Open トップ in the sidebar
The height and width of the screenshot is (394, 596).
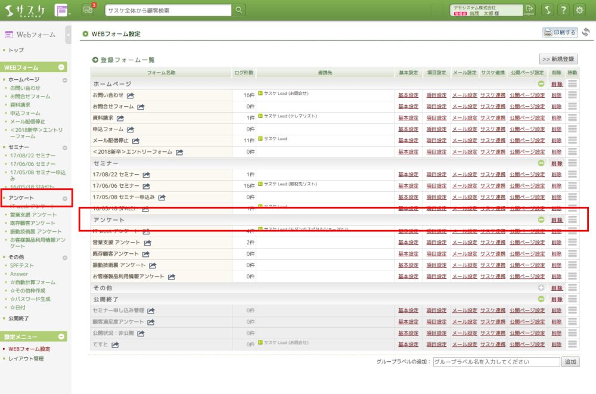click(x=16, y=51)
